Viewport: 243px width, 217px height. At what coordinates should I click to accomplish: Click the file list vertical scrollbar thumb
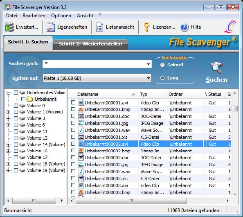click(x=235, y=108)
